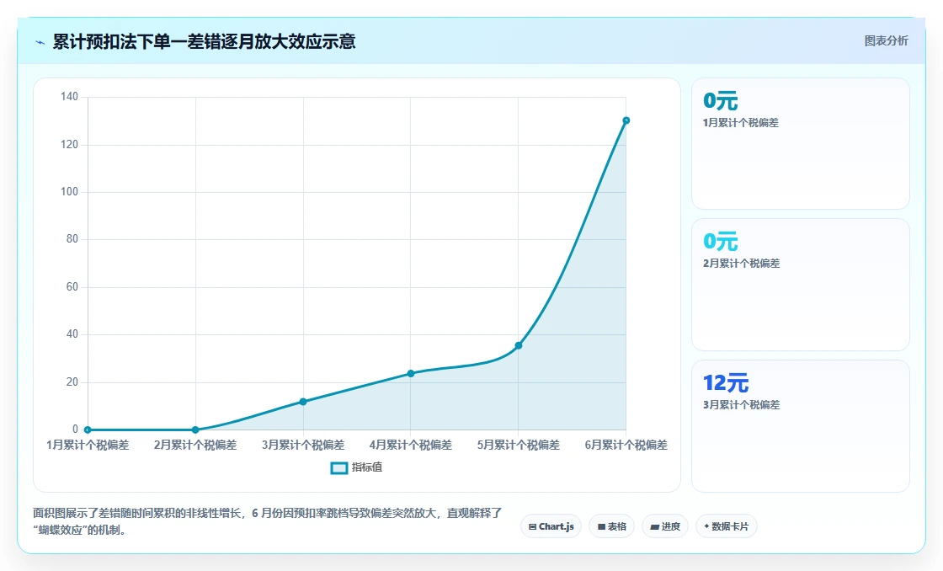The image size is (943, 571).
Task: Click x-axis label 3月累计个税偏差
Action: point(303,445)
